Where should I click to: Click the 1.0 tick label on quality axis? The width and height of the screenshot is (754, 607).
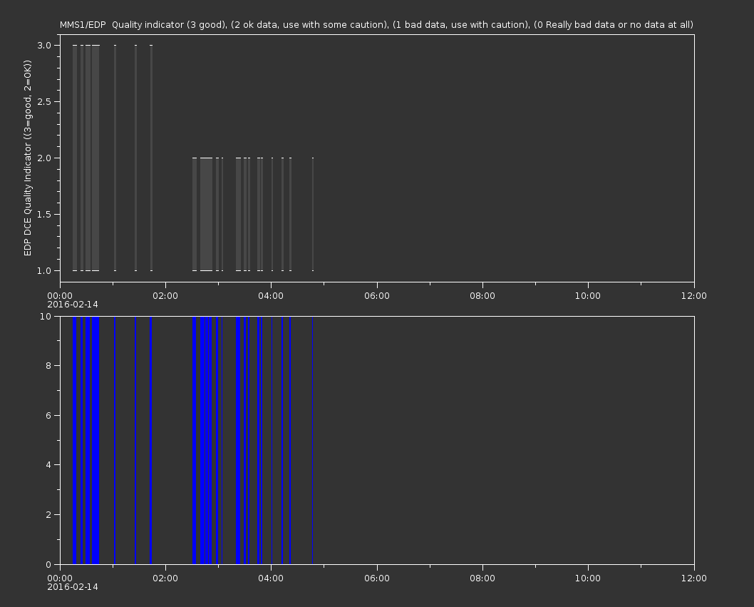click(x=43, y=270)
